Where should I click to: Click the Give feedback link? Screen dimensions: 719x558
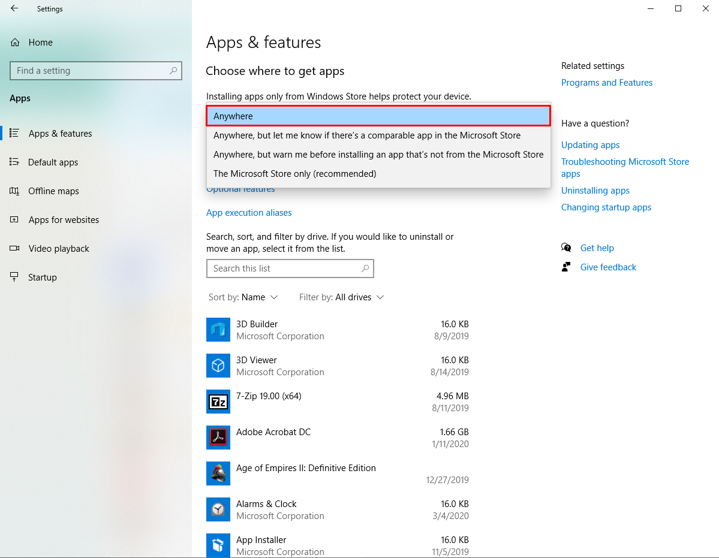[608, 267]
